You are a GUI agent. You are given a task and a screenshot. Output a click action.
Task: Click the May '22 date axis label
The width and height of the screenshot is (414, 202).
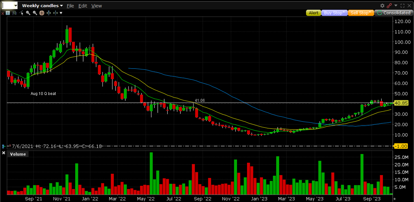coord(145,199)
